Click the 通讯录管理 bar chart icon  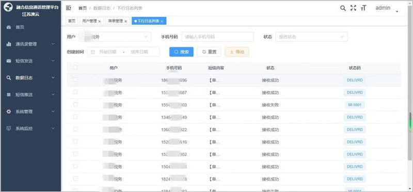(9, 44)
